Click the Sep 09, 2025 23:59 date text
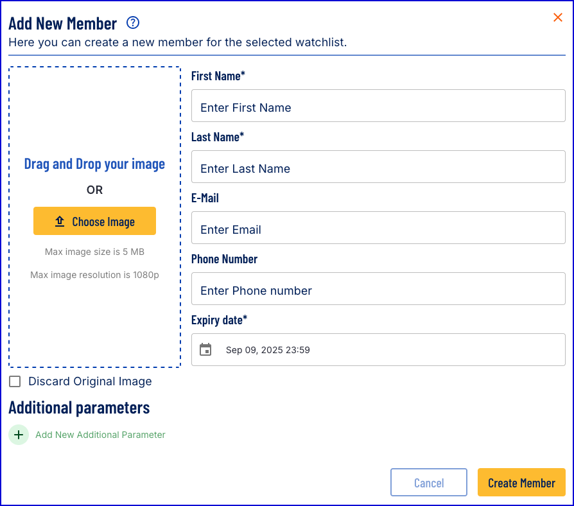 click(x=268, y=350)
